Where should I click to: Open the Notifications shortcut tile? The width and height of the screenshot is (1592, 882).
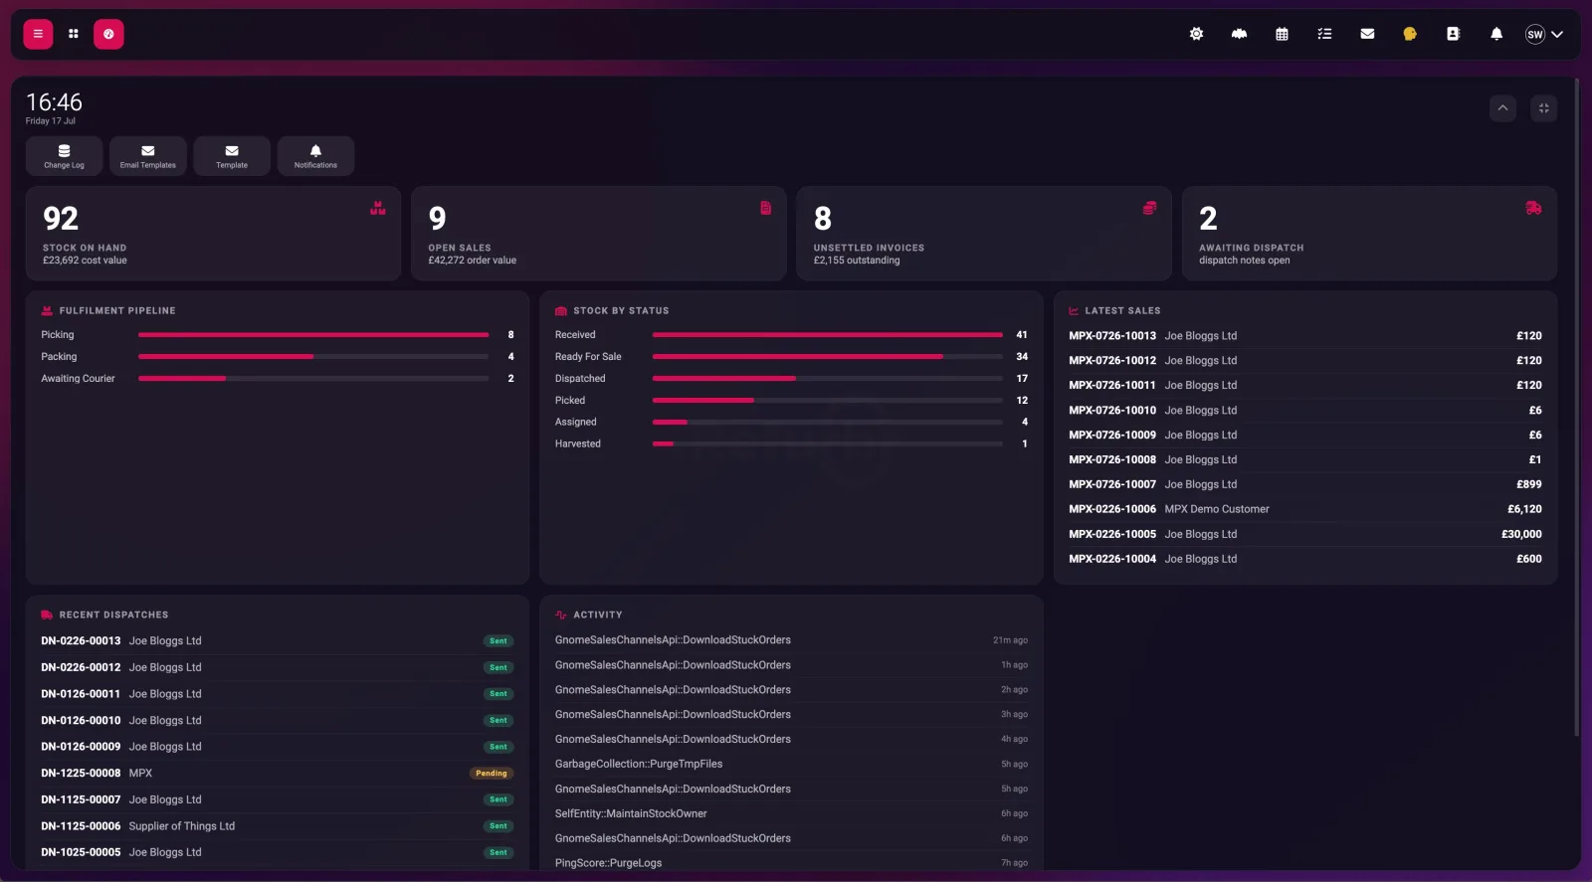click(315, 156)
